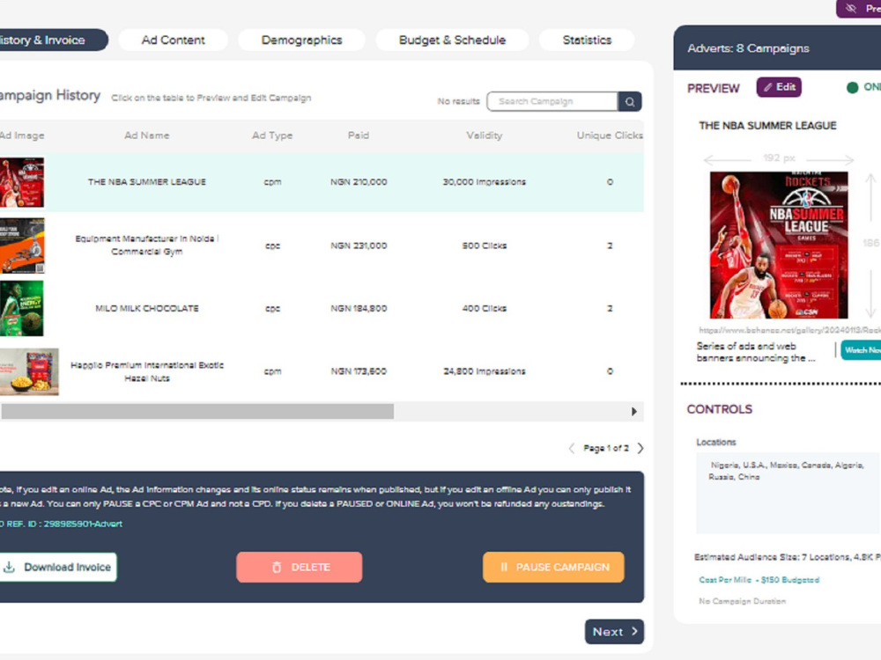Screen dimensions: 881x660
Task: Click MILO MILK CHOCOLATE ad name
Action: pos(146,309)
